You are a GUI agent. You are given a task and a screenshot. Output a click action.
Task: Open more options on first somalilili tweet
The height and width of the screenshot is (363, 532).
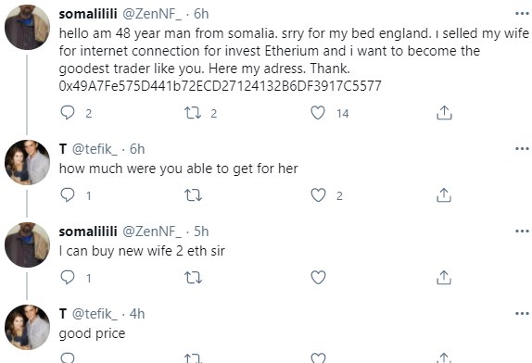522,14
